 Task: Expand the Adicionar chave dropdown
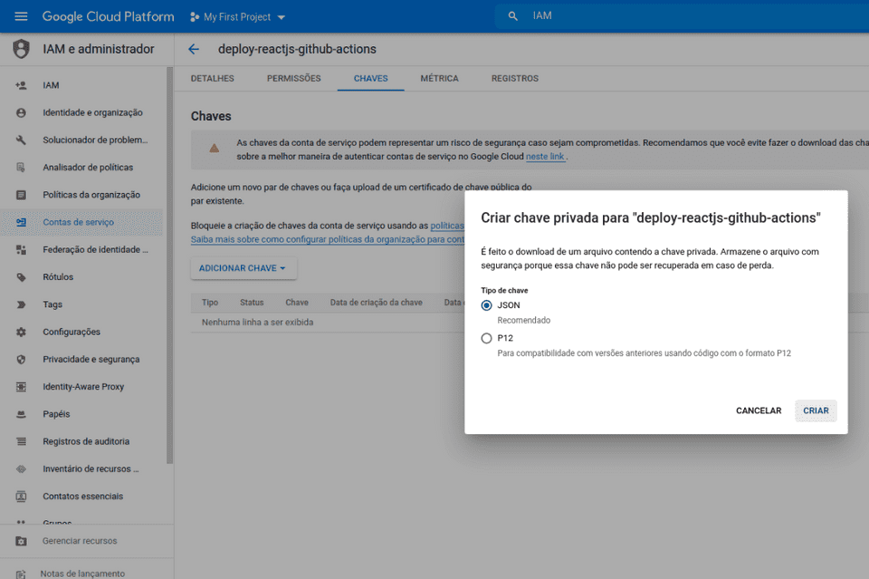coord(243,268)
